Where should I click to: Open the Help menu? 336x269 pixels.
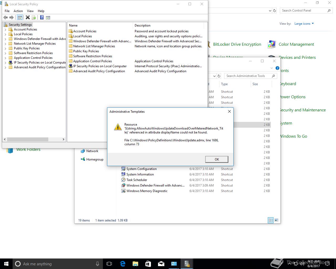tap(41, 11)
